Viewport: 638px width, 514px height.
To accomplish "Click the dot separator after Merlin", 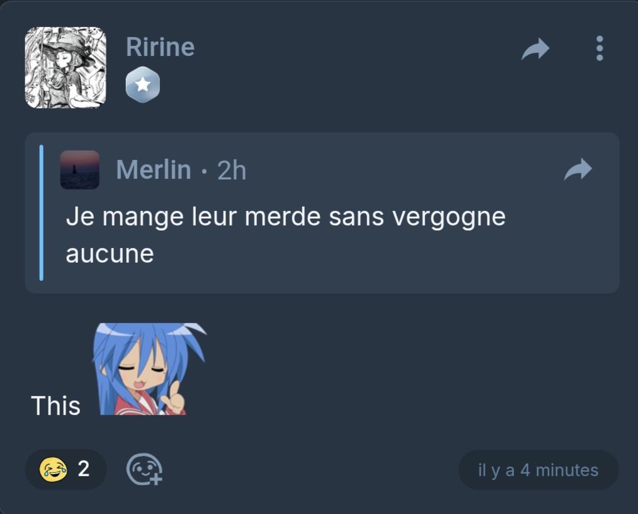I will coord(204,170).
